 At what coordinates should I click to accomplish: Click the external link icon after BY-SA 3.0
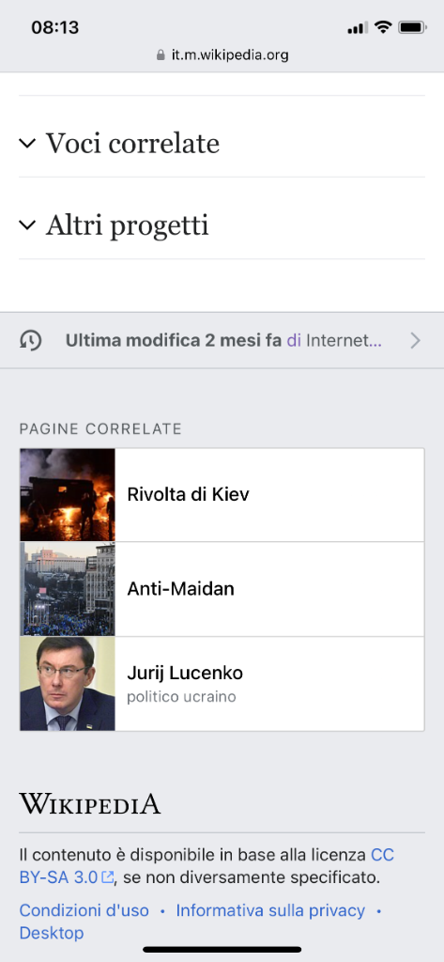click(x=108, y=878)
